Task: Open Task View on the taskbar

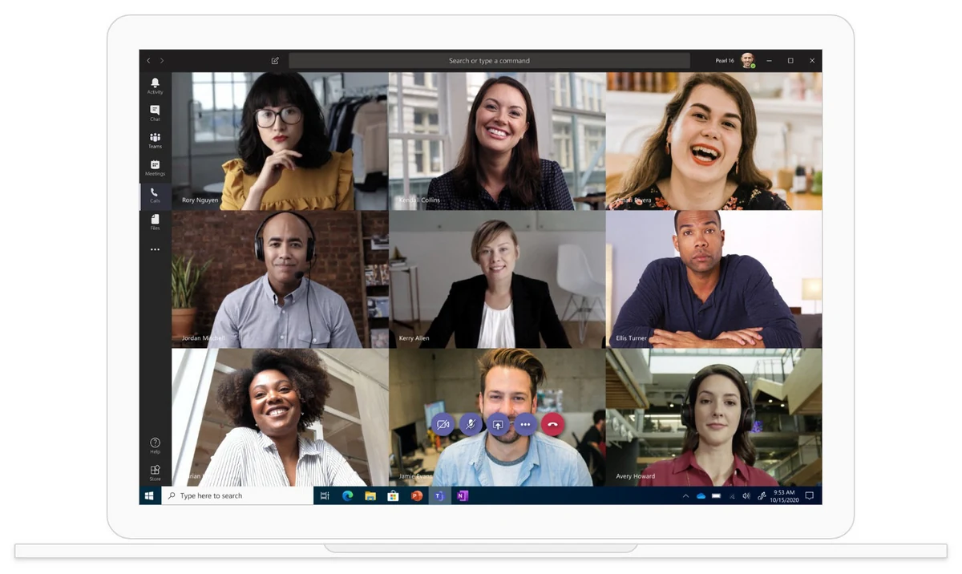Action: click(x=325, y=496)
